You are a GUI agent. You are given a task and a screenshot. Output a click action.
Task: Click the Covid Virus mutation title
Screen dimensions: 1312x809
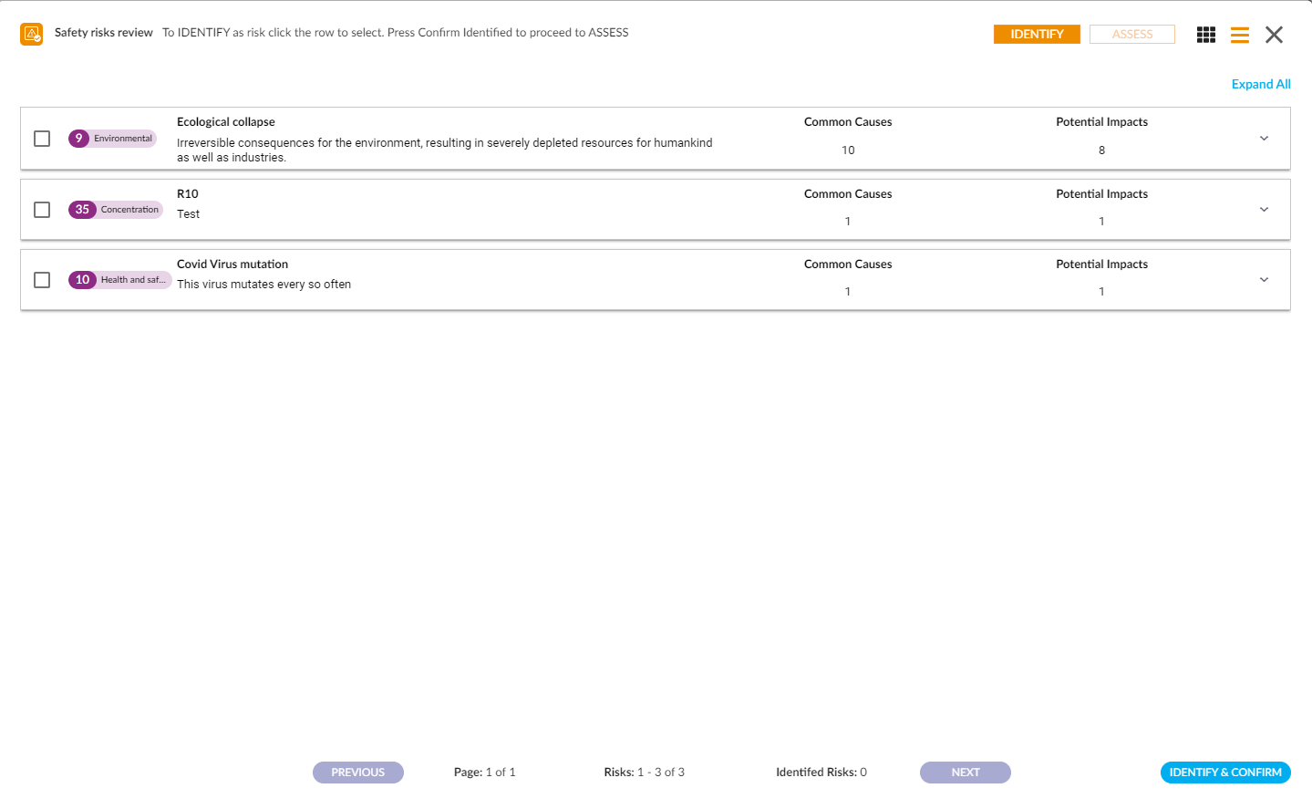click(x=232, y=264)
